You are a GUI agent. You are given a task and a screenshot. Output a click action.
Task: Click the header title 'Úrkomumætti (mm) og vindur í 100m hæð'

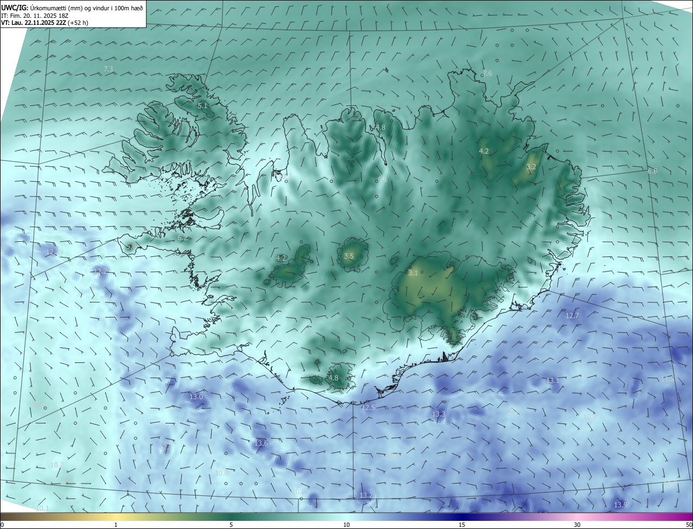(x=86, y=8)
